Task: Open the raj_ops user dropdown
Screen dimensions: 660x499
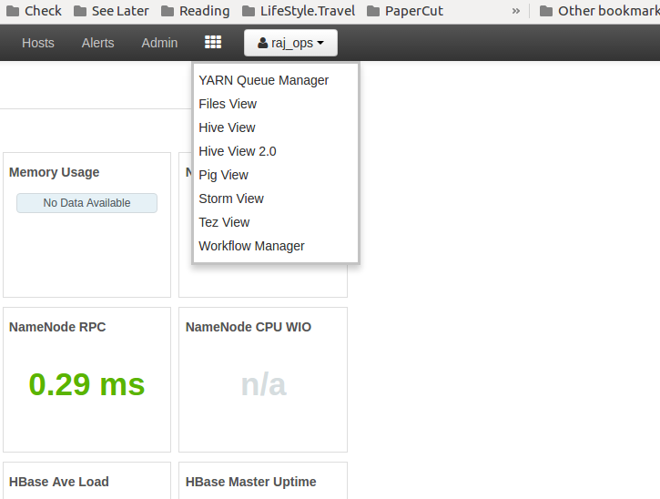Action: click(290, 43)
